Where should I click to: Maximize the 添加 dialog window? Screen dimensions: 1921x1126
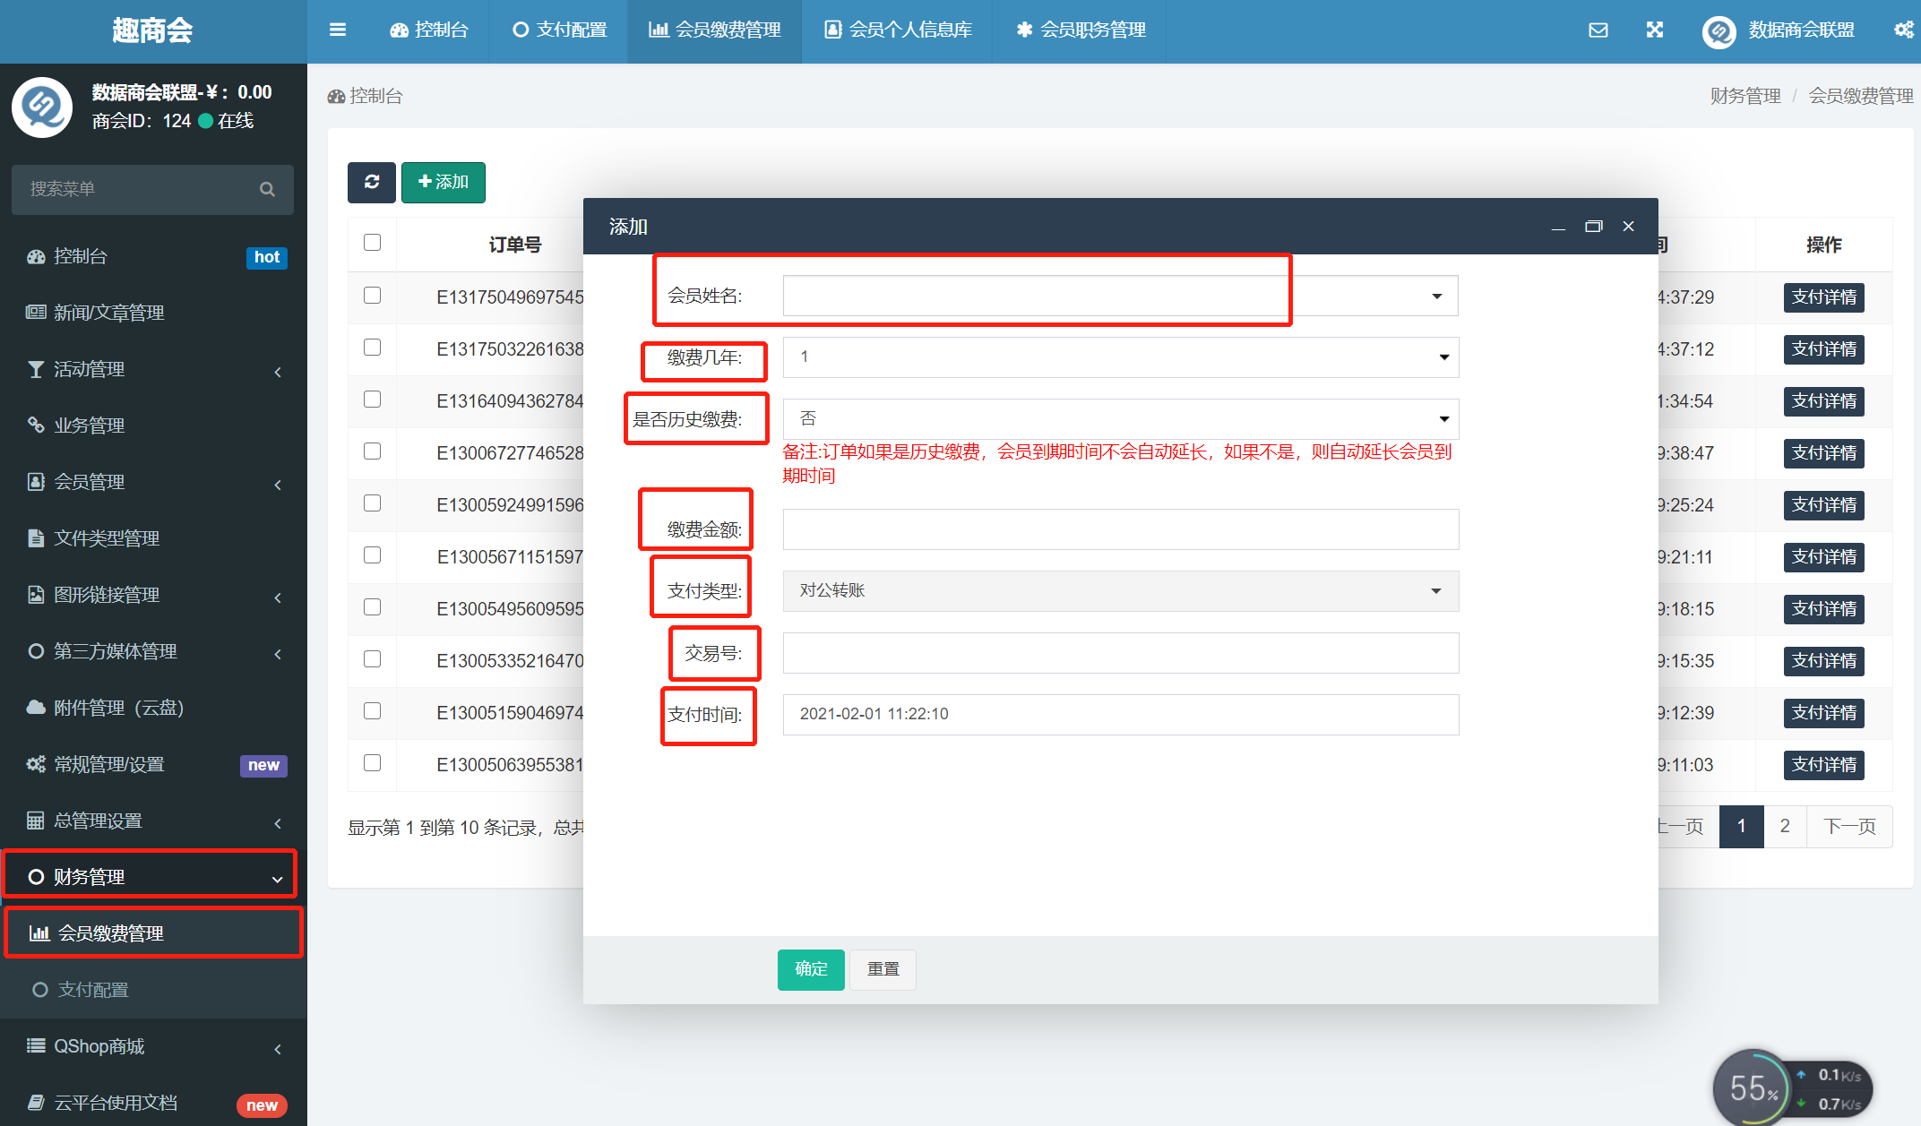tap(1593, 227)
